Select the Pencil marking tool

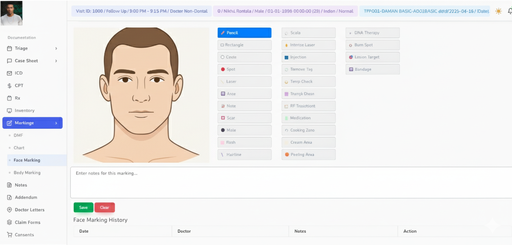(x=244, y=33)
